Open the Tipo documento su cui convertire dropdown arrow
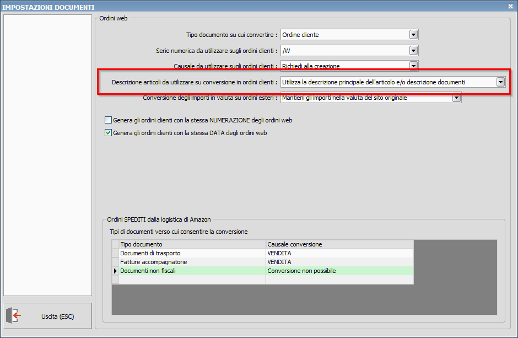 (x=413, y=35)
